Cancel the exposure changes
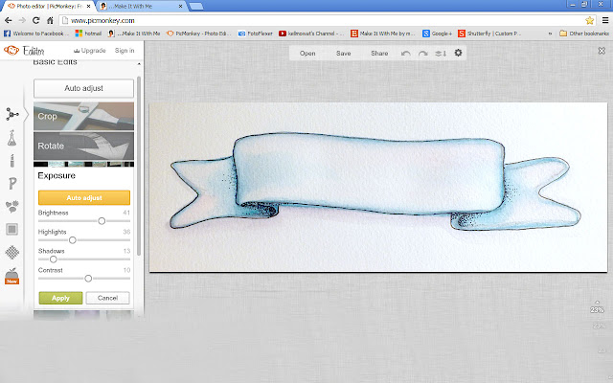Screen dimensions: 613x383 [x=107, y=298]
